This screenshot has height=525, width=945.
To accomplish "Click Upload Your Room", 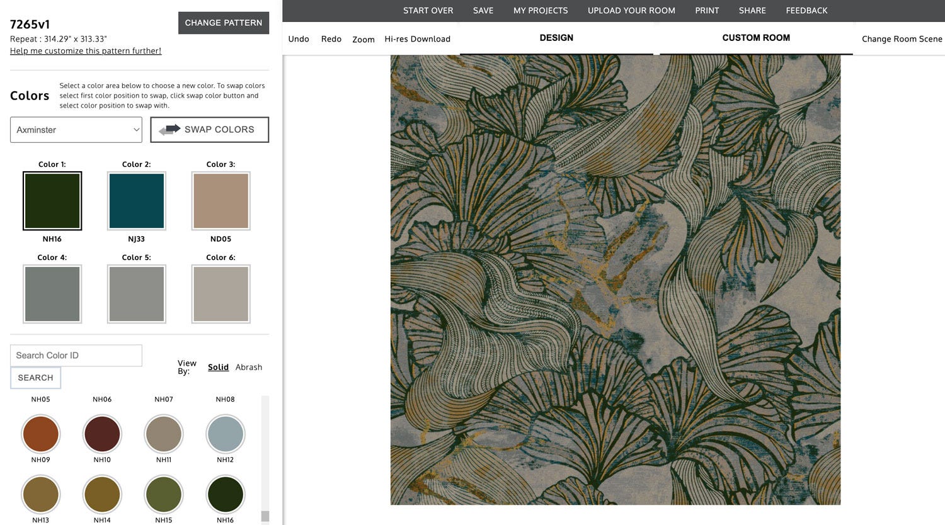I will pos(631,11).
